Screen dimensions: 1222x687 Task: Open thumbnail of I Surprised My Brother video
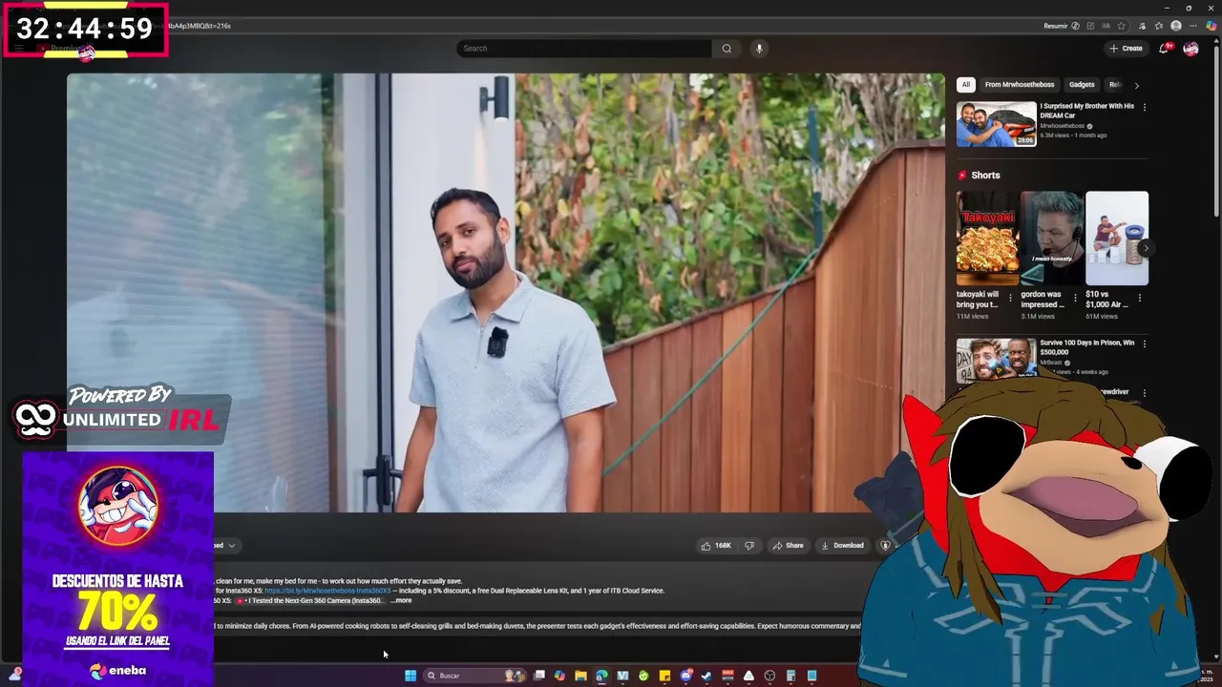coord(997,124)
